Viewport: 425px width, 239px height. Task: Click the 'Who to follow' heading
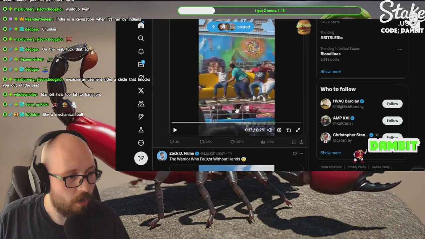[338, 89]
